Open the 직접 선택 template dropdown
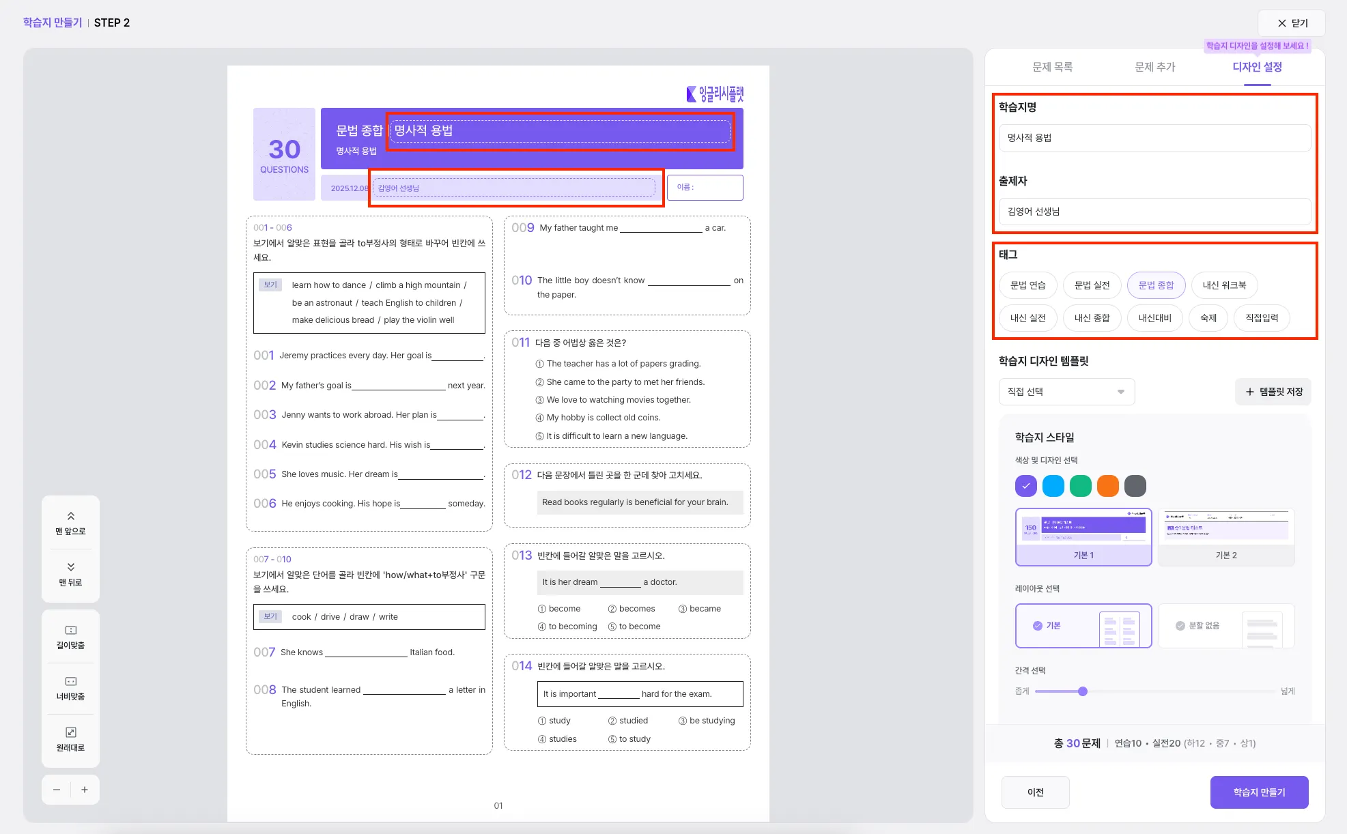This screenshot has height=834, width=1347. (1066, 392)
